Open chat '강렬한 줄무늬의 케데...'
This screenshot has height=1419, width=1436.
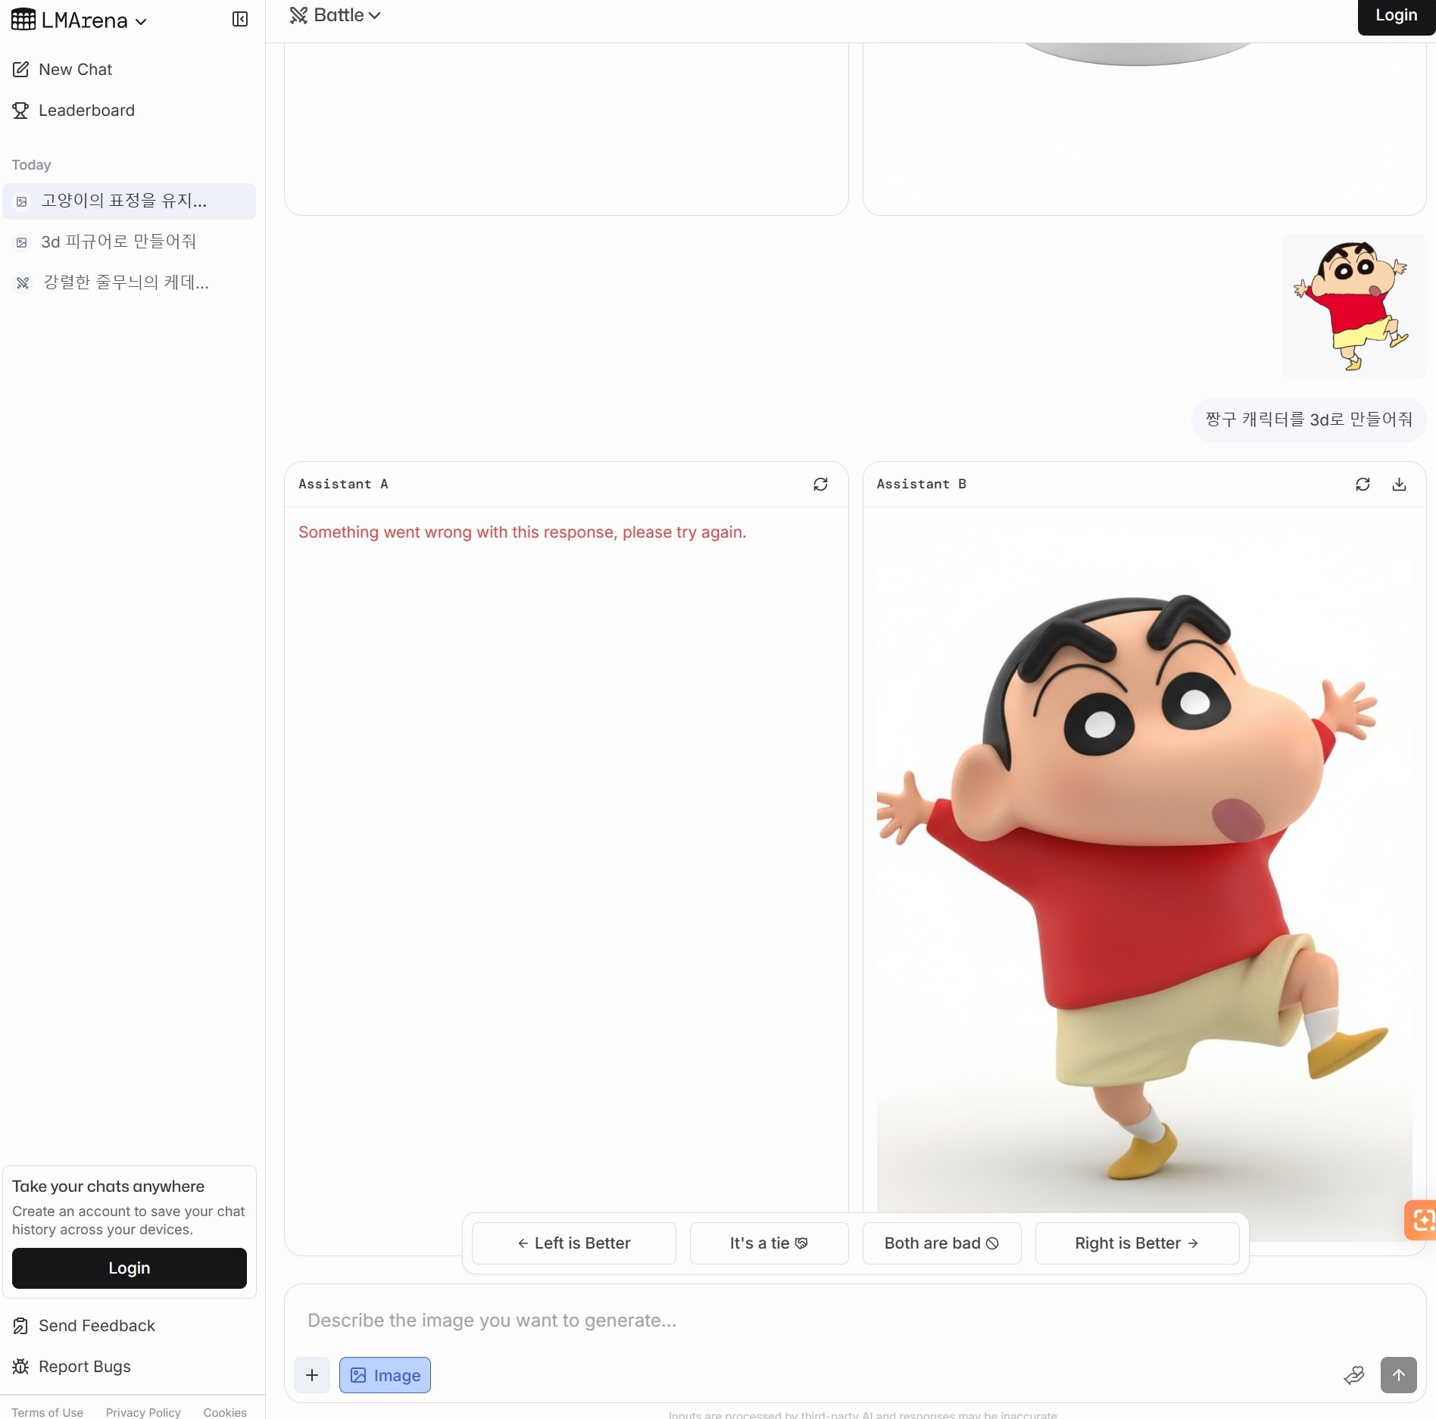click(x=129, y=282)
